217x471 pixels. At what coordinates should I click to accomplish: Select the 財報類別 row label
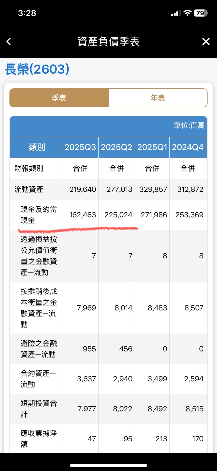[29, 168]
